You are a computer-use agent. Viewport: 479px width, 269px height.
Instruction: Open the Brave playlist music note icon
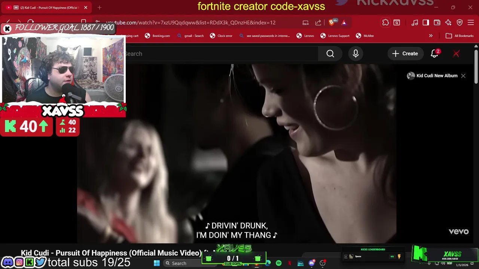415,23
